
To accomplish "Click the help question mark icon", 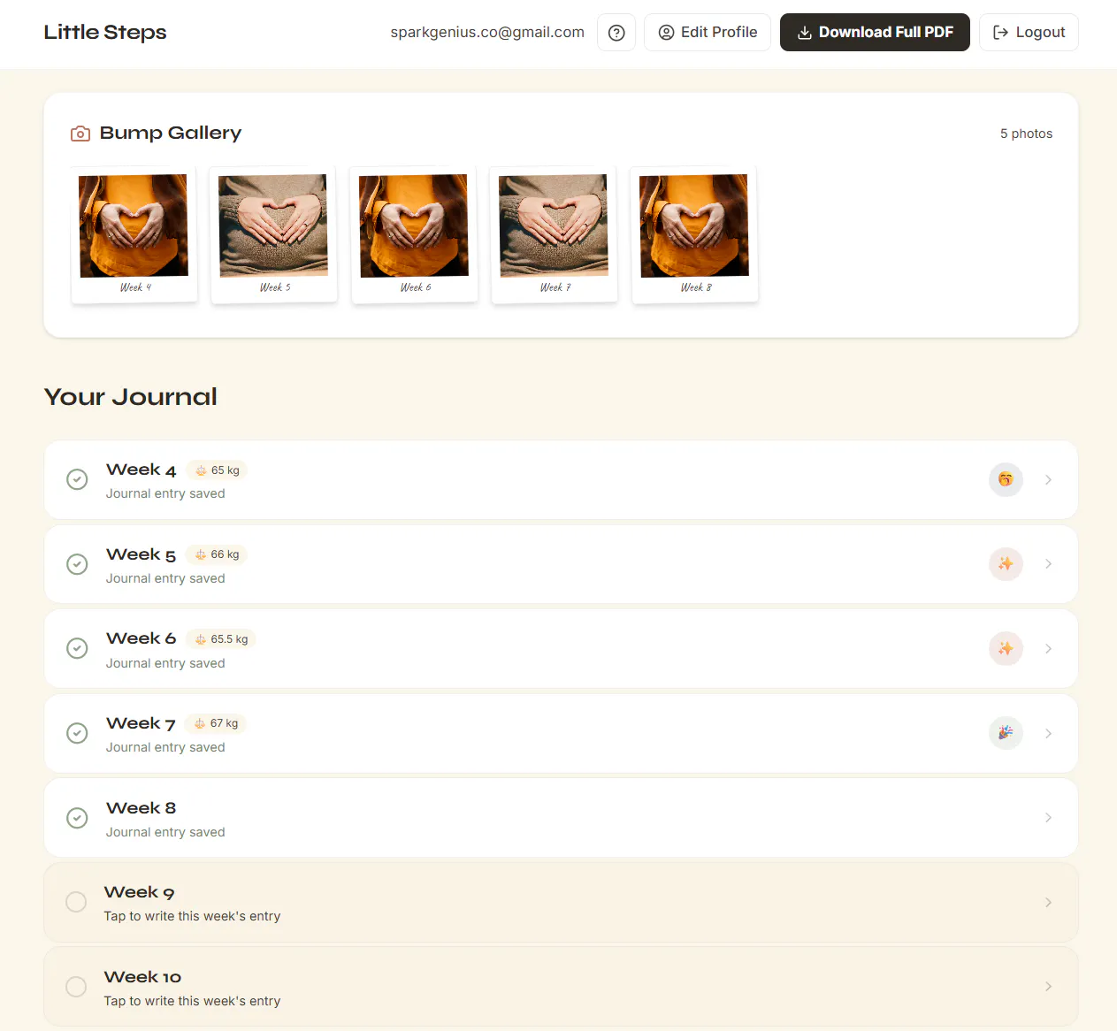I will (x=616, y=33).
